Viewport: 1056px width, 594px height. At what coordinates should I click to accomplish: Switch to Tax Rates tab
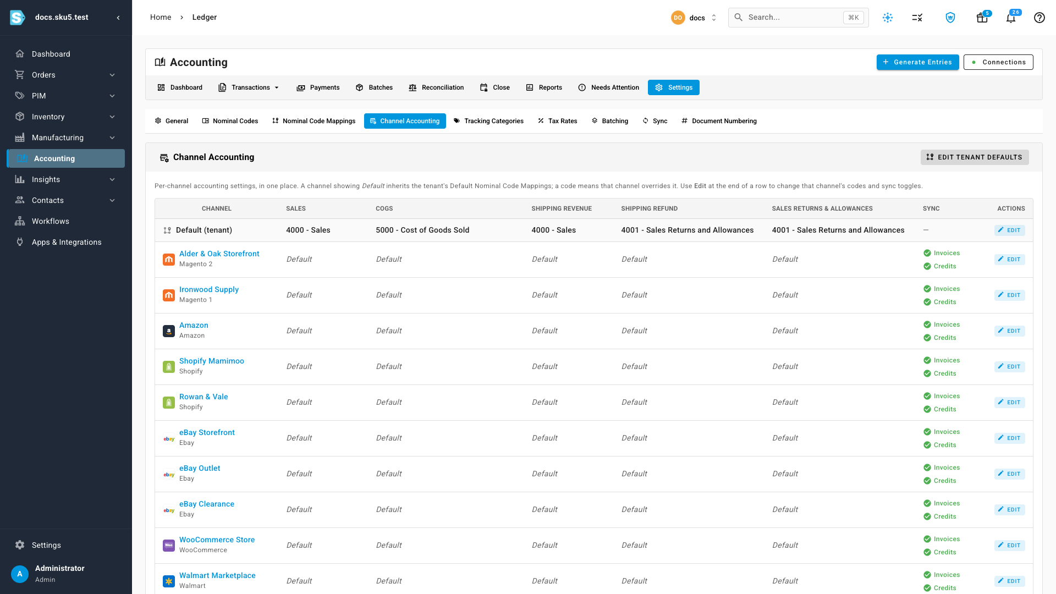[557, 121]
